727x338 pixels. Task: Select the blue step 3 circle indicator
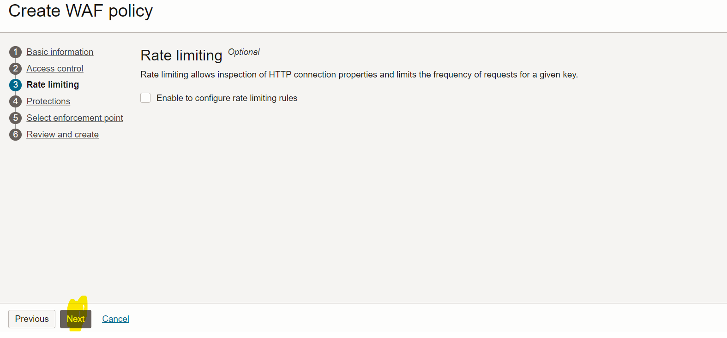point(15,85)
